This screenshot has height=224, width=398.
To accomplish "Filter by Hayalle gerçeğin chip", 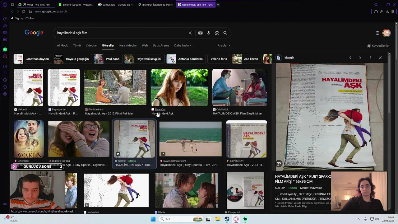I will point(73,59).
